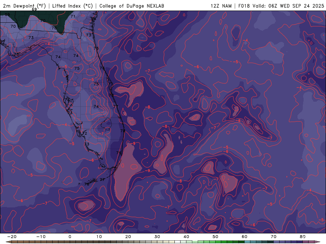Image resolution: width=326 pixels, height=244 pixels.
Task: Click the 80 tick label on colorbar
Action: point(303,237)
